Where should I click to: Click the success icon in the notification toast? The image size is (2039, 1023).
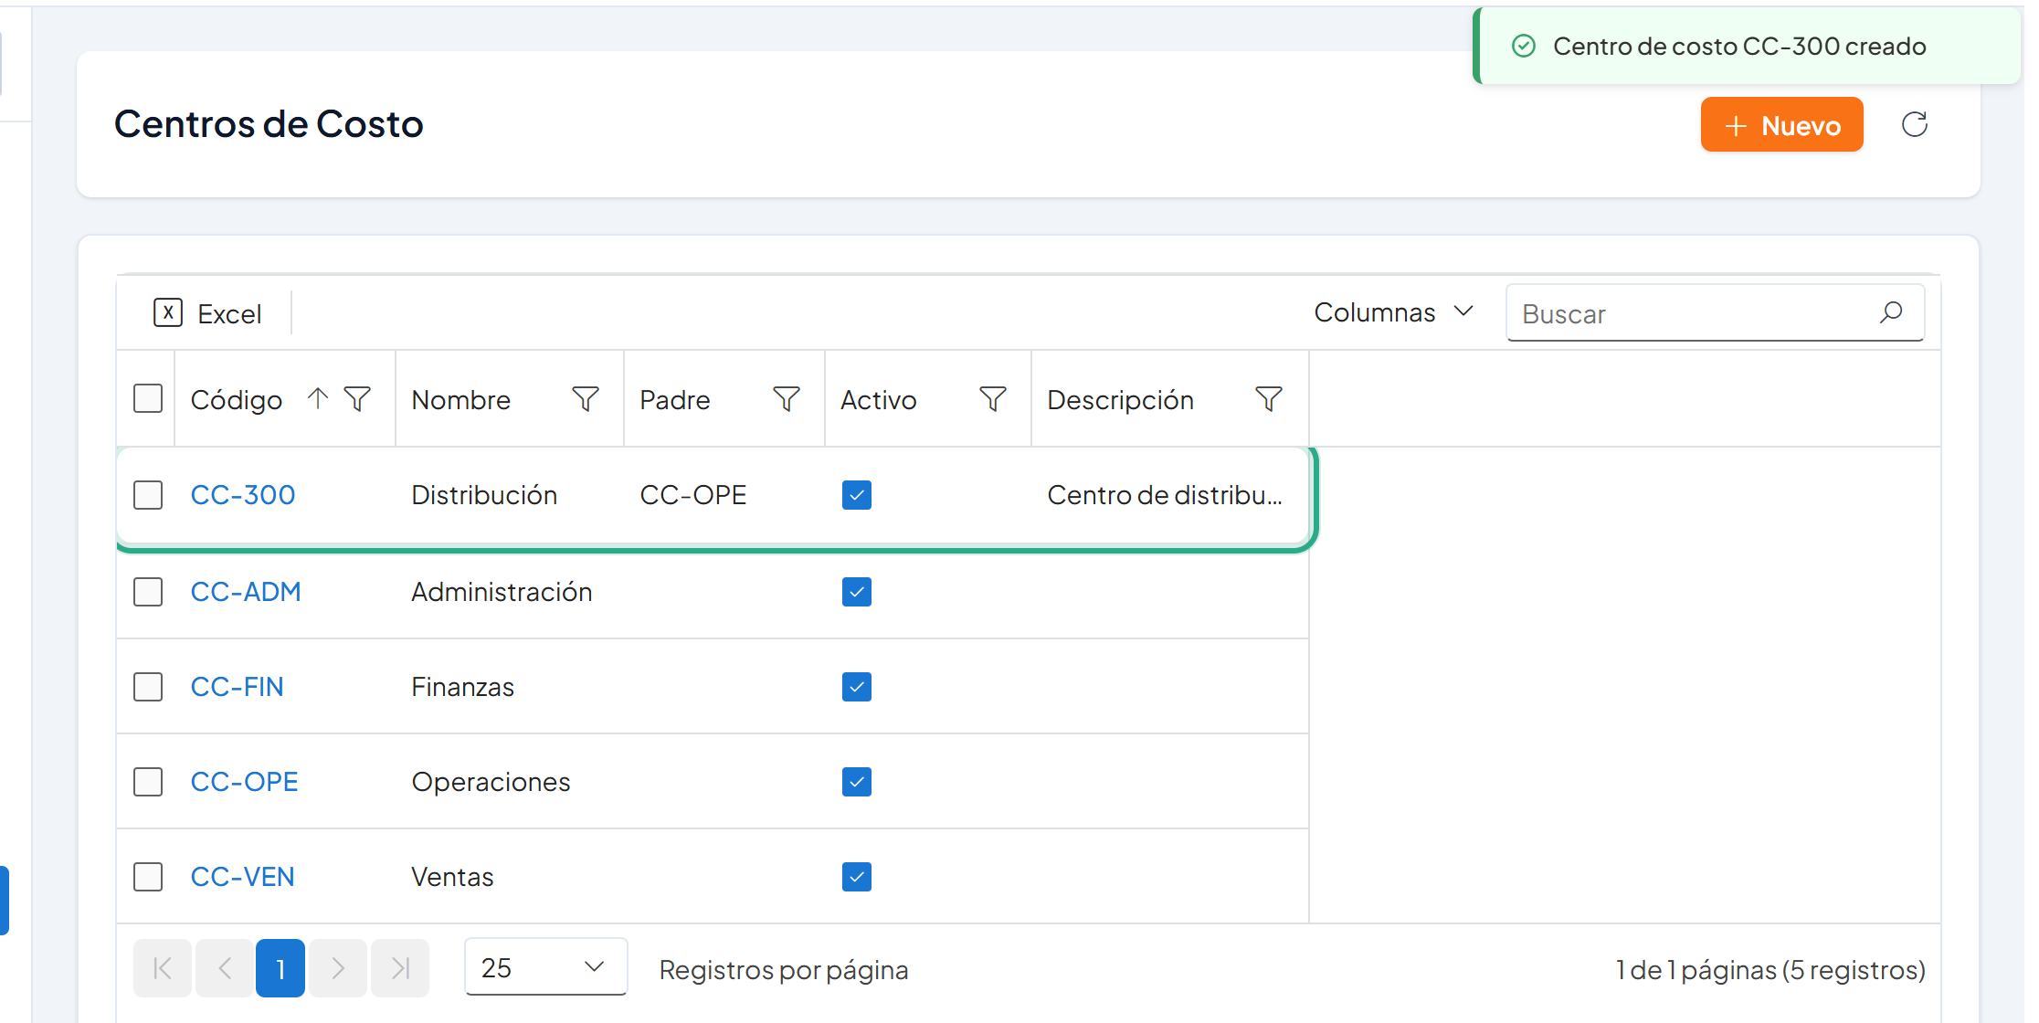coord(1524,46)
